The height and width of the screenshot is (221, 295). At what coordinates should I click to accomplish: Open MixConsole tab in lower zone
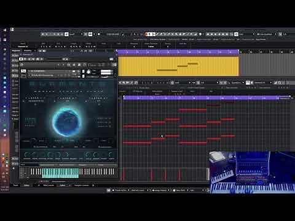(x=49, y=185)
